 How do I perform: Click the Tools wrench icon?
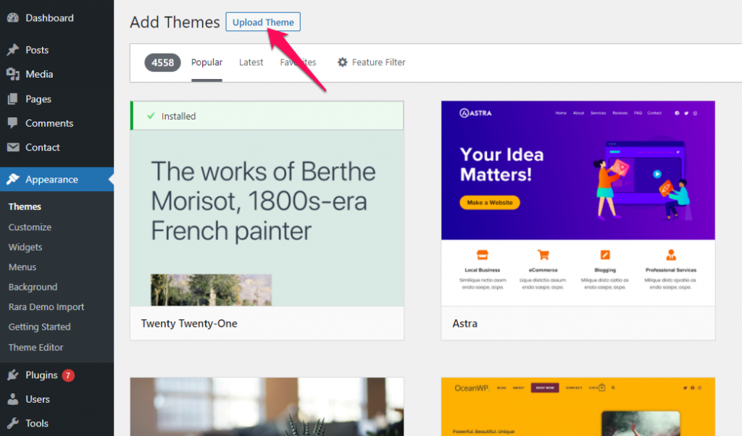13,423
